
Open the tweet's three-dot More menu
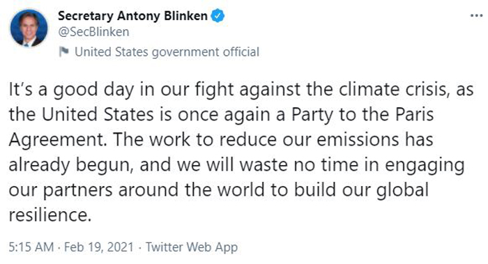coord(476,15)
